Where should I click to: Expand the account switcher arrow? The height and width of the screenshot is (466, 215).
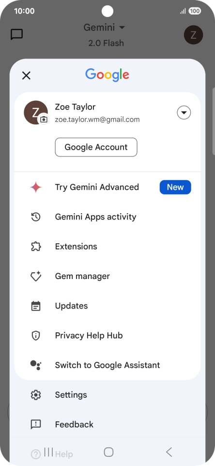[x=184, y=113]
